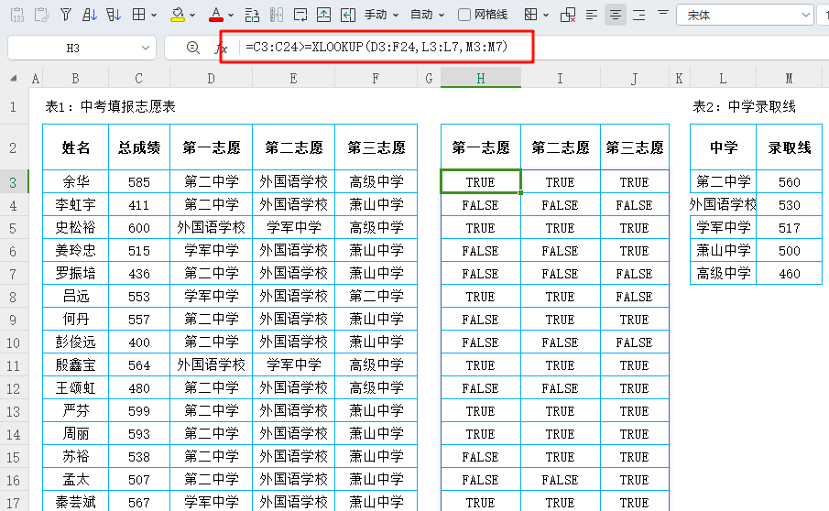Click the top vertical align icon

663,13
